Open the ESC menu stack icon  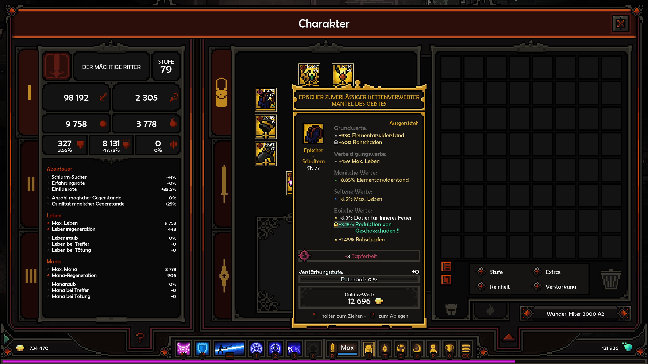click(x=466, y=349)
